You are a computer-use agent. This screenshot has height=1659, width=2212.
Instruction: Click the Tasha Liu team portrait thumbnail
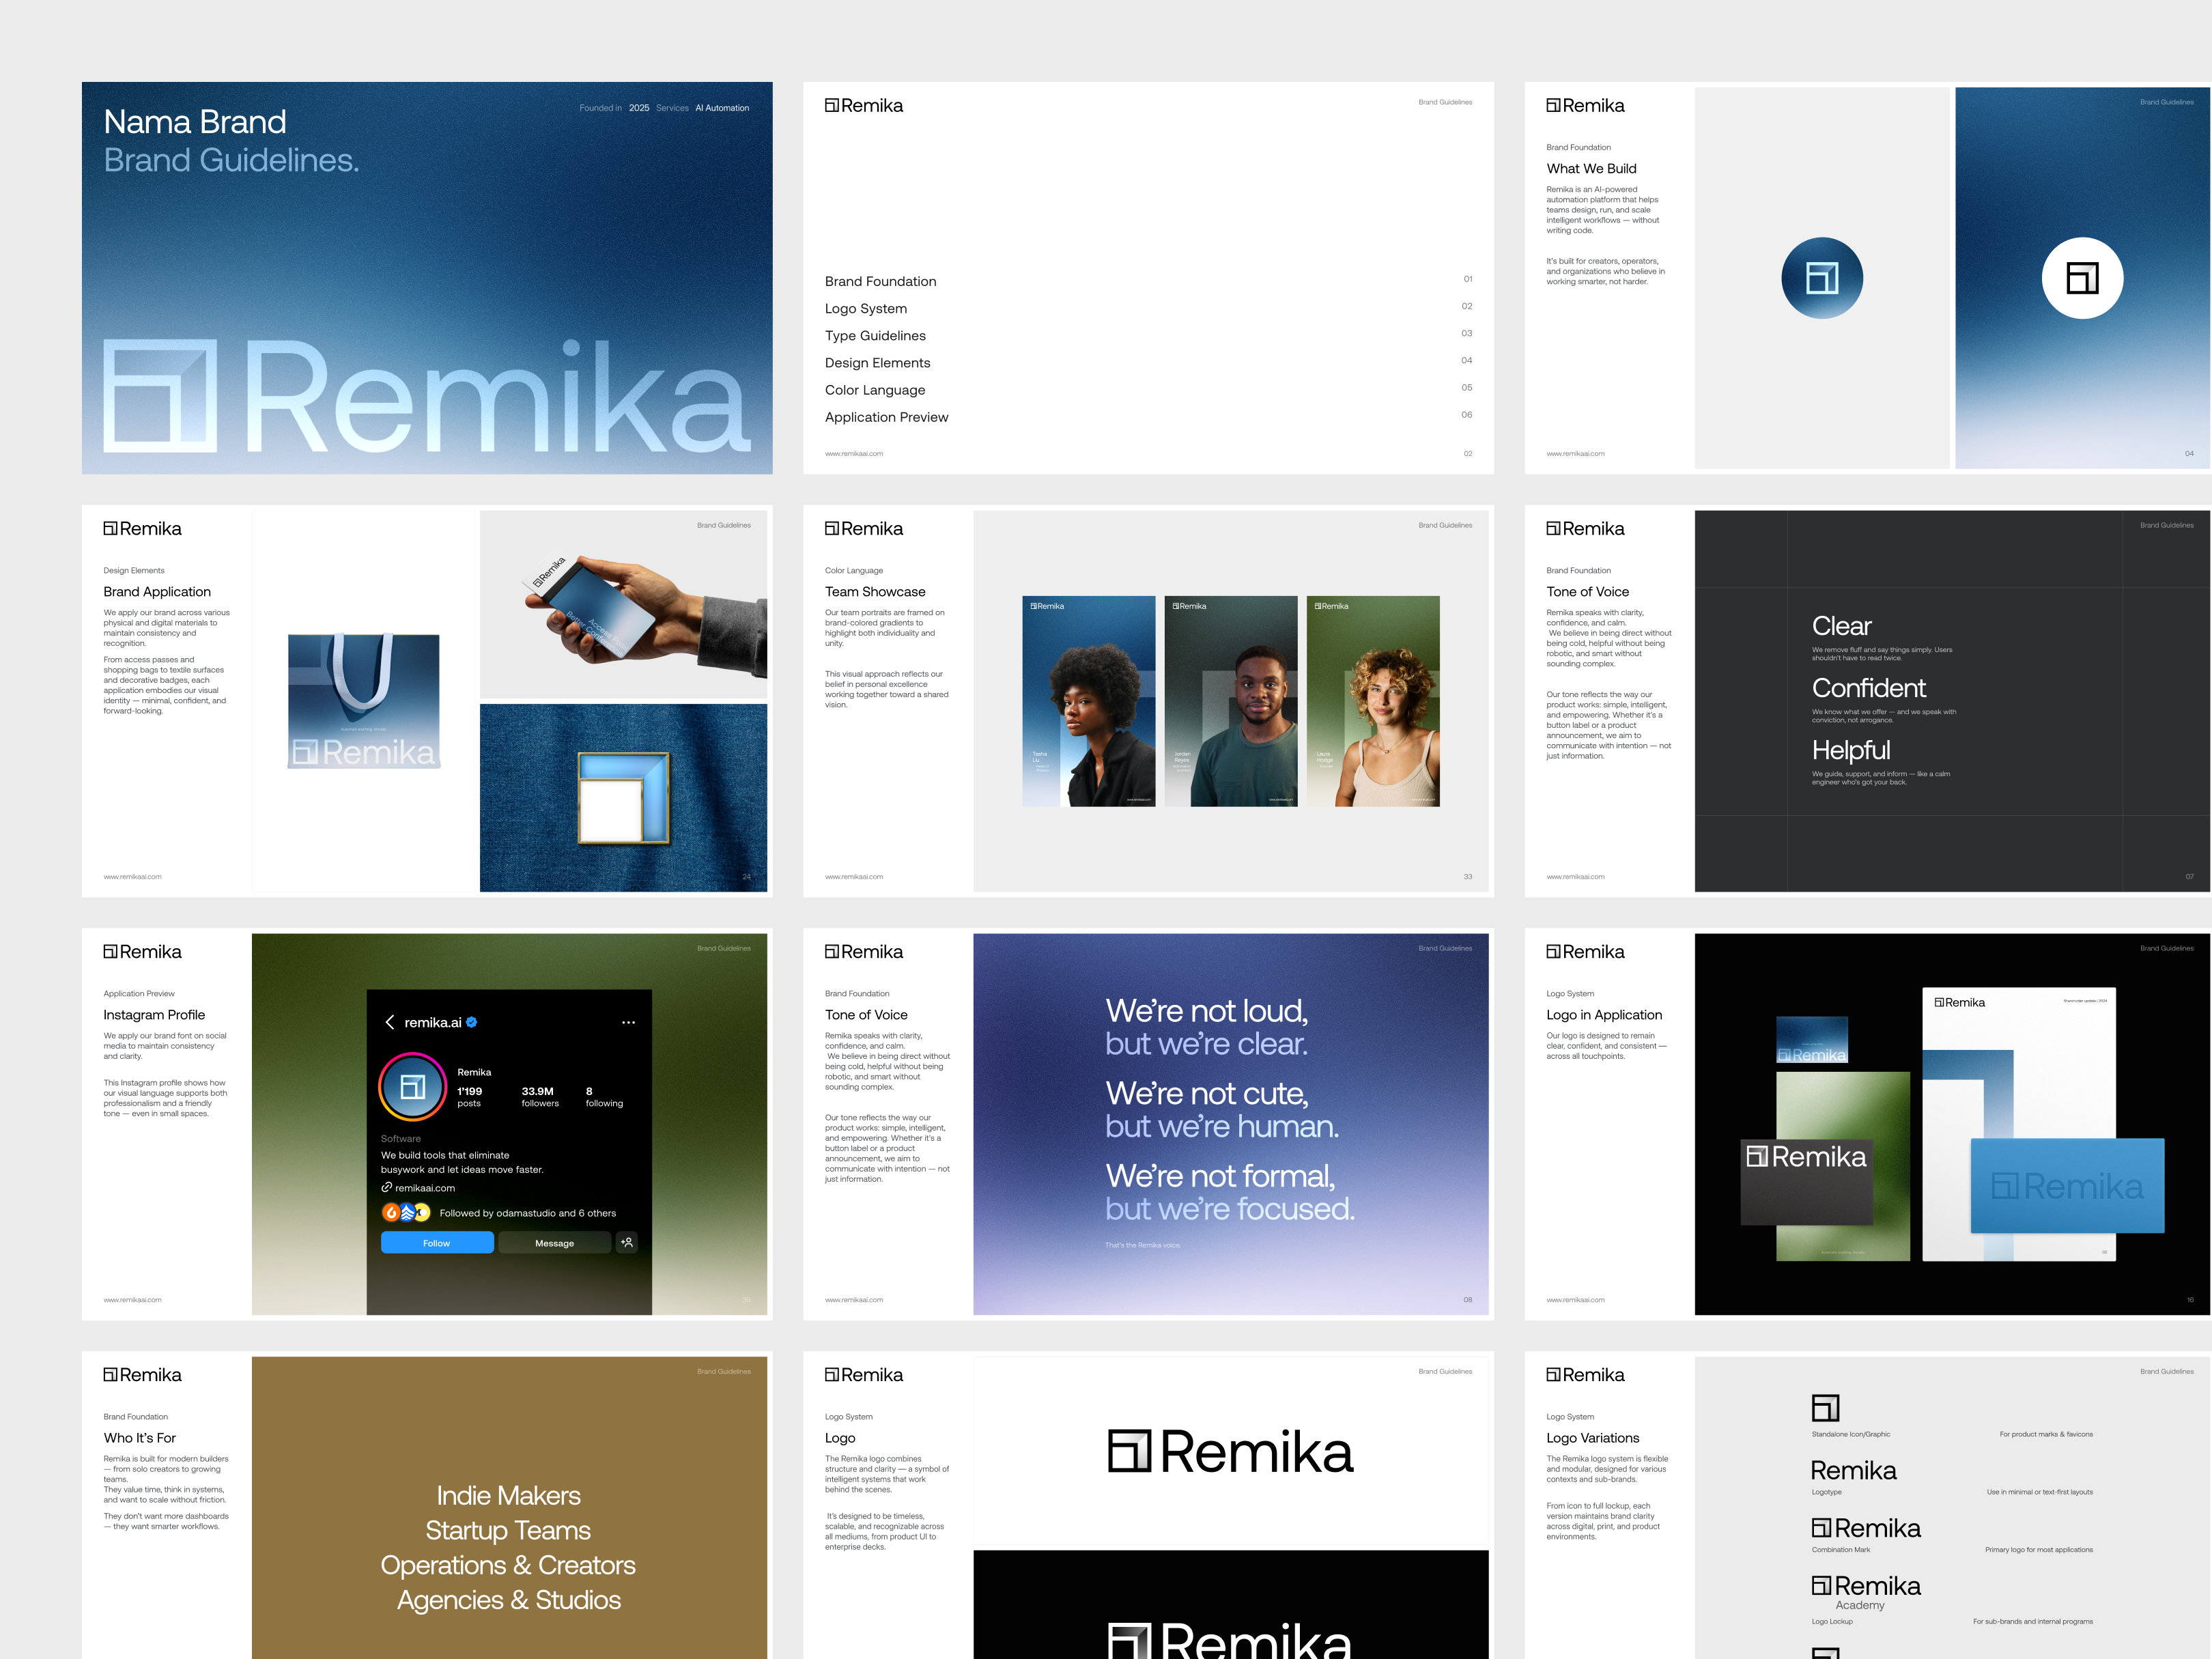point(1088,700)
